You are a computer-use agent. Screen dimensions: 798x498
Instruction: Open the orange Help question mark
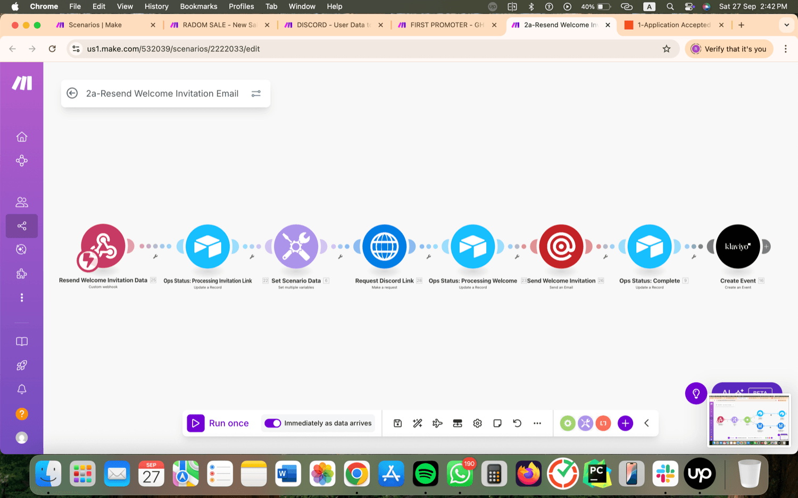tap(22, 413)
